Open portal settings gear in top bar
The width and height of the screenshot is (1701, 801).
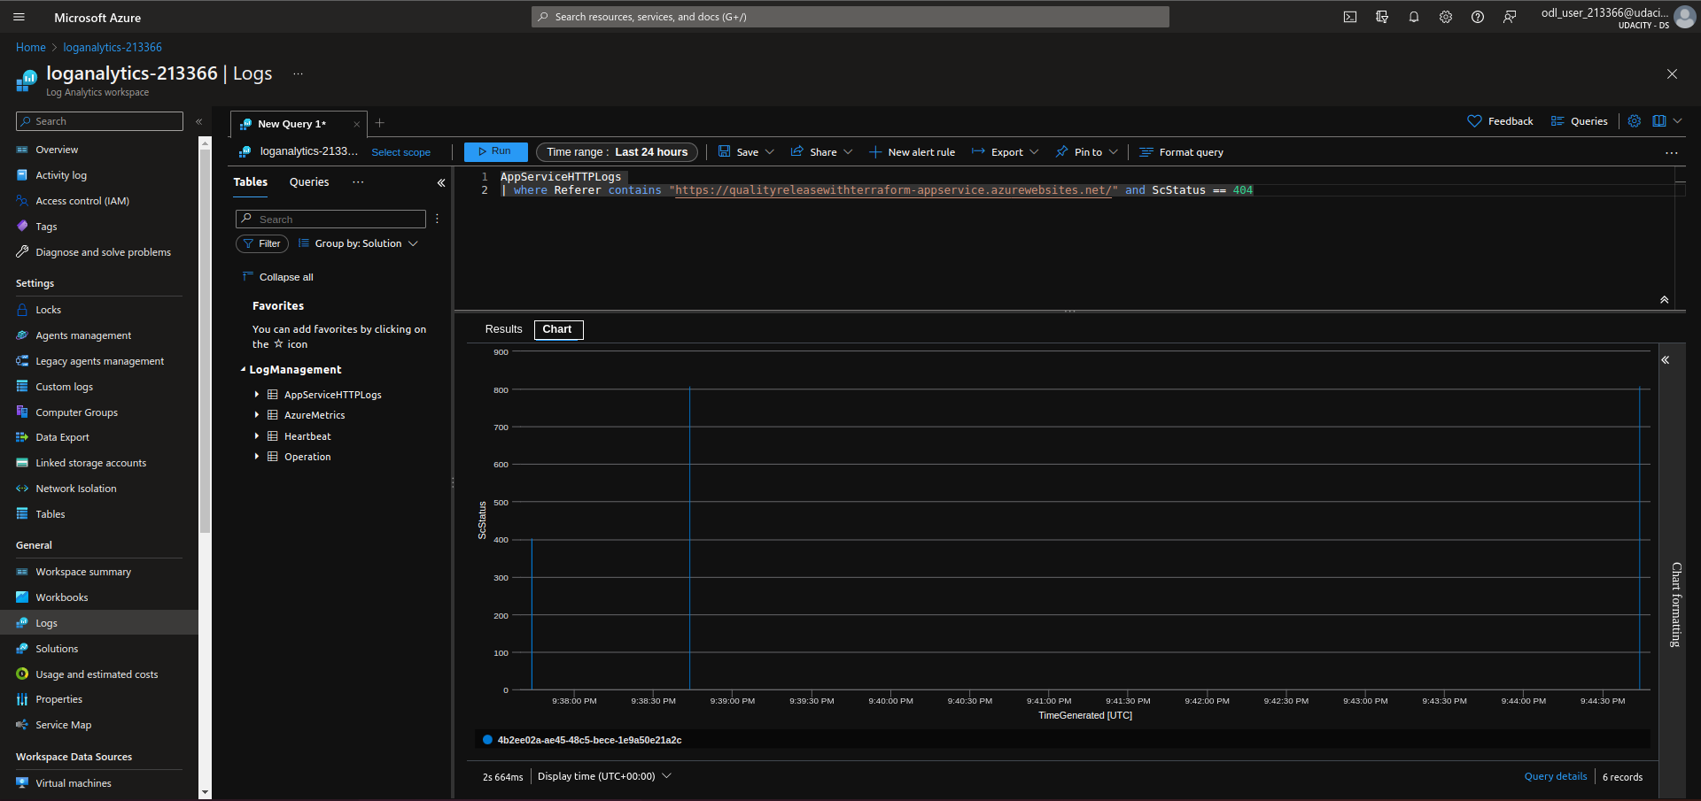1446,17
